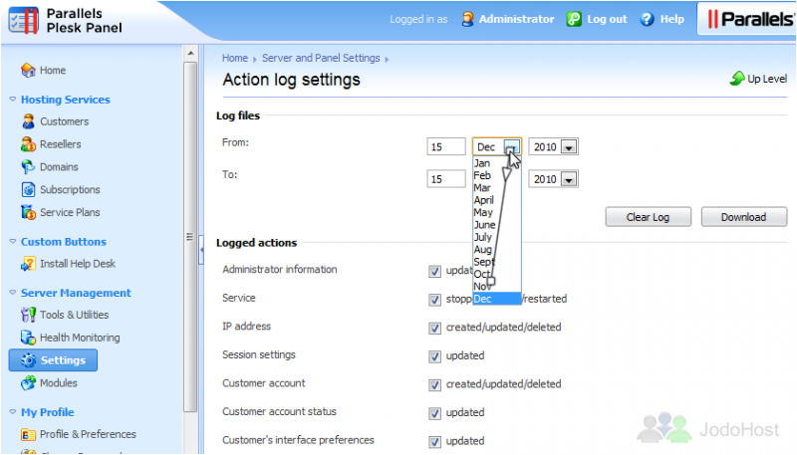Open Service Plans in the sidebar
This screenshot has width=797, height=455.
click(x=70, y=212)
